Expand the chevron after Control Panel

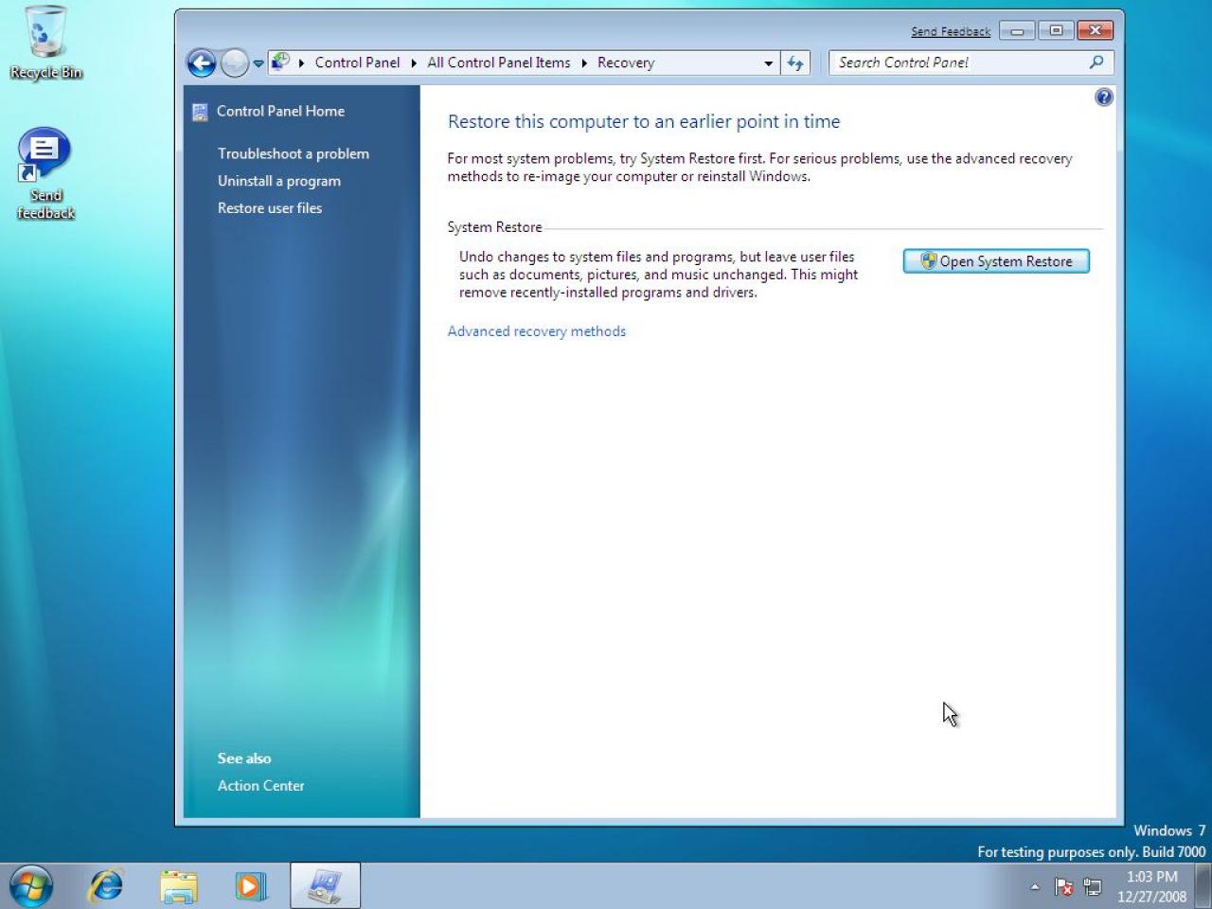click(414, 63)
